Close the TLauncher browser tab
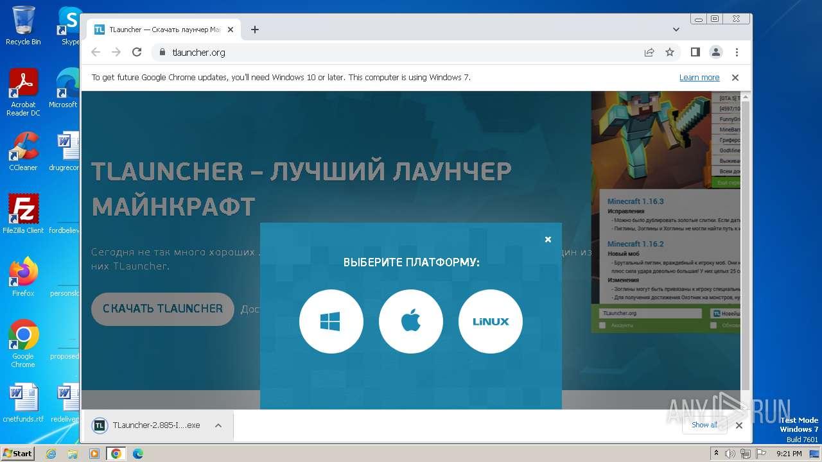Screen dimensions: 822x462 pos(230,30)
